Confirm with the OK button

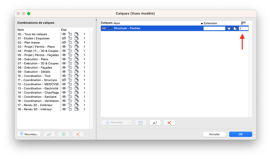[241, 134]
